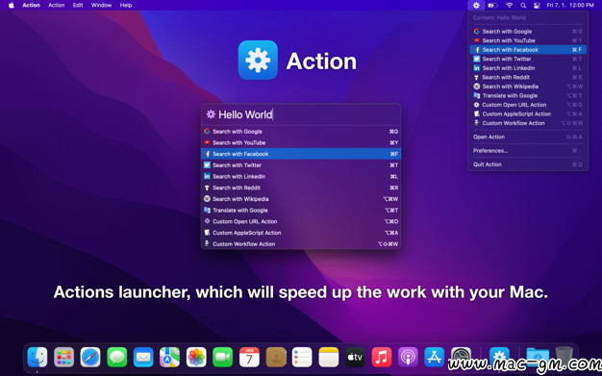Open Messages from the Dock
The height and width of the screenshot is (376, 602).
tap(116, 357)
